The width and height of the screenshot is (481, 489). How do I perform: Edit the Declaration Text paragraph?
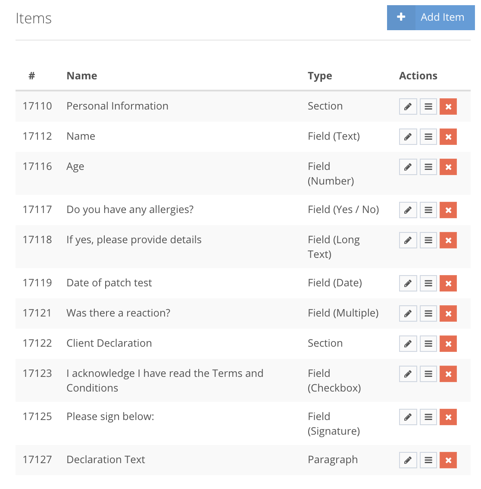tap(408, 460)
